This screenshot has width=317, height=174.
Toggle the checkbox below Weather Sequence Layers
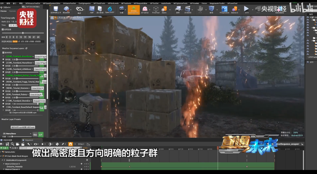click(3, 52)
